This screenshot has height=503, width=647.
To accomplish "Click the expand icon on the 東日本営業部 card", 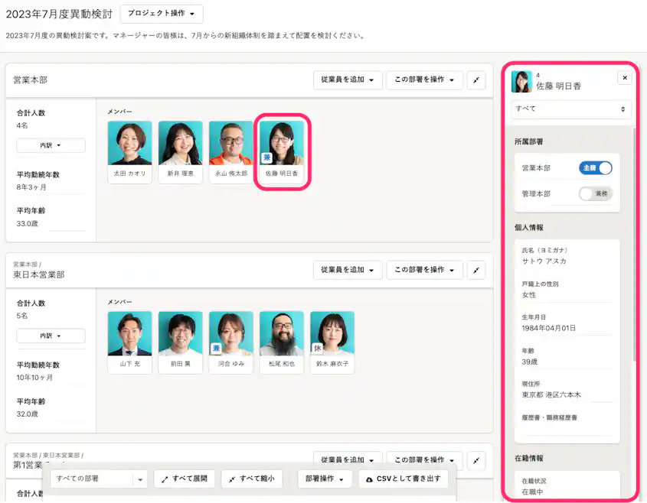I will tap(476, 270).
